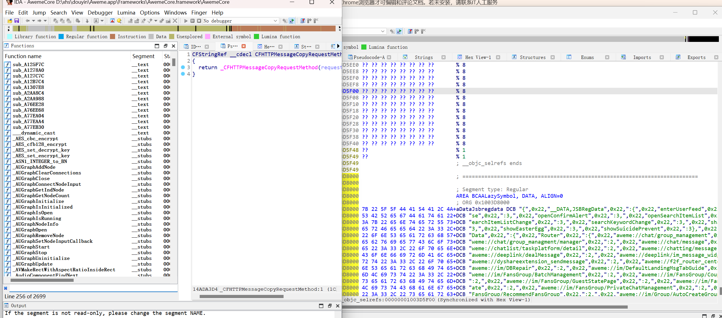Start process with the play icon

tap(186, 21)
